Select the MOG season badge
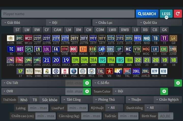Viewport: 183px width, 121px height. tap(146, 49)
